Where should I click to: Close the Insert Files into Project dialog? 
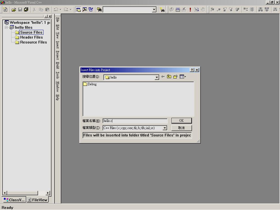coord(197,70)
